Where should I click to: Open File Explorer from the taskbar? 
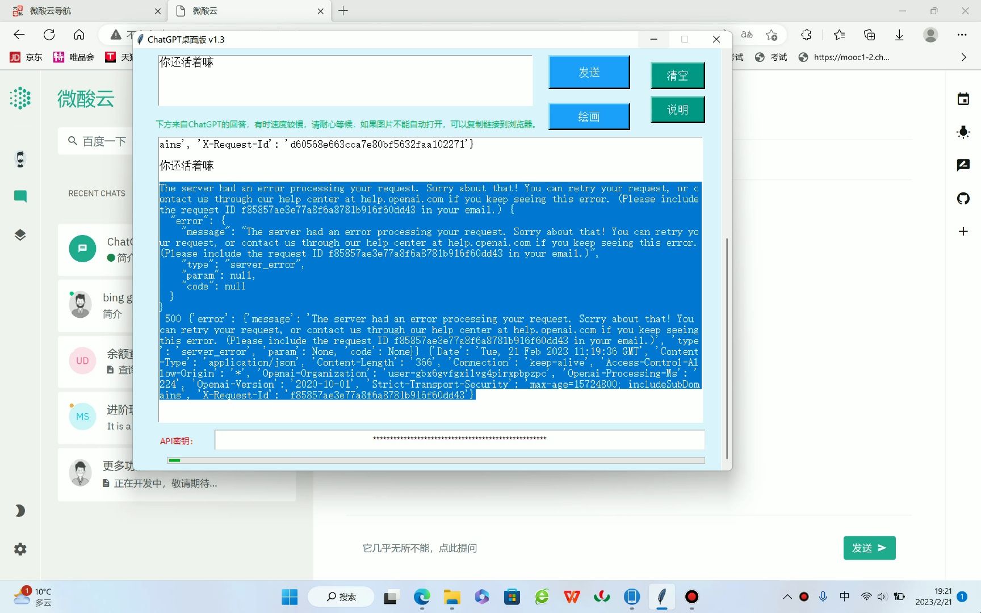452,597
